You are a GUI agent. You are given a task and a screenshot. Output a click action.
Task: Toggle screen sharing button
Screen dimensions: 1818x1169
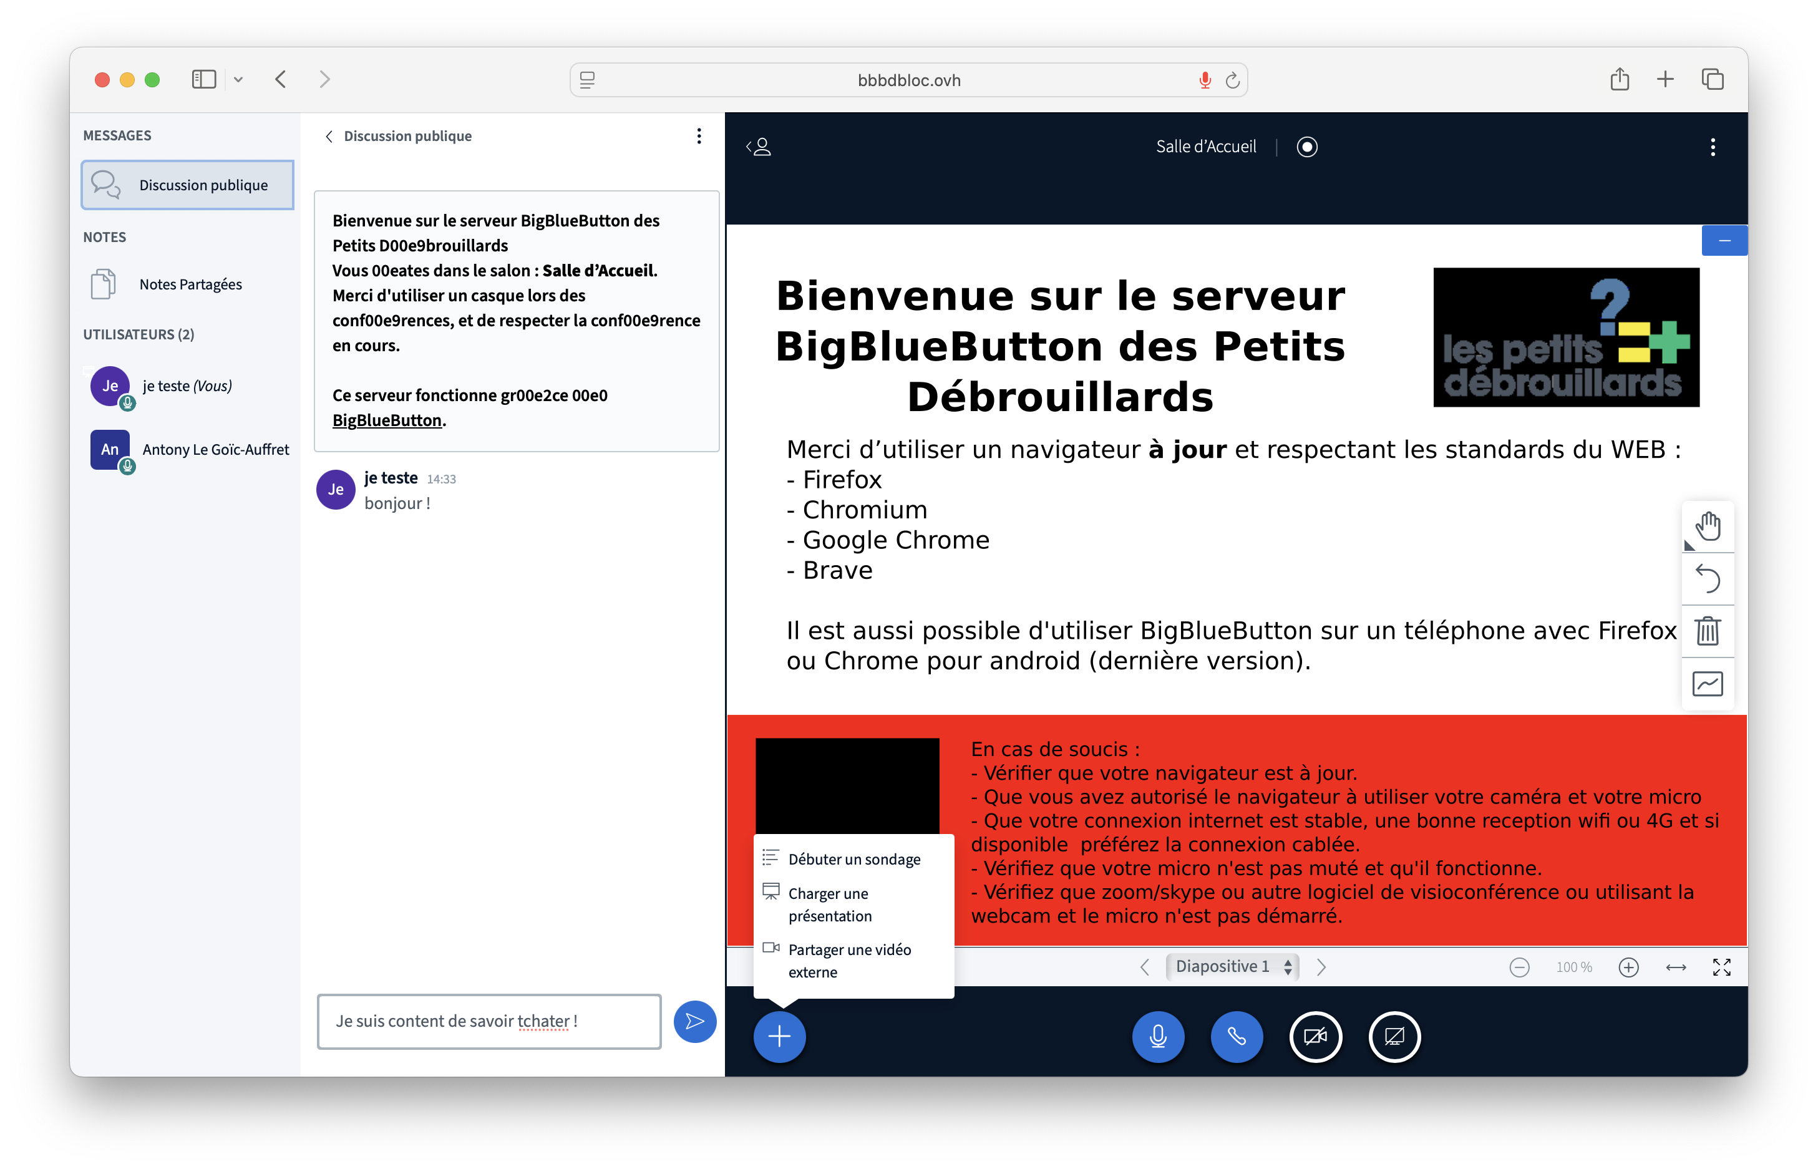1394,1036
